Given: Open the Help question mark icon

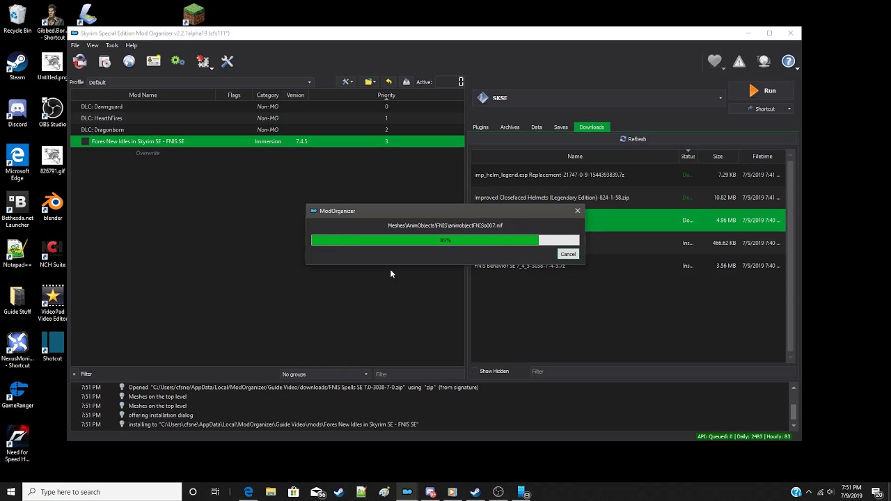Looking at the screenshot, I should (788, 61).
